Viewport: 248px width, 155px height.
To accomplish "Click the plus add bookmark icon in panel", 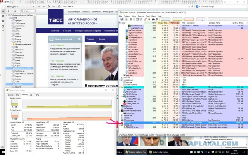I will (x=9, y=11).
